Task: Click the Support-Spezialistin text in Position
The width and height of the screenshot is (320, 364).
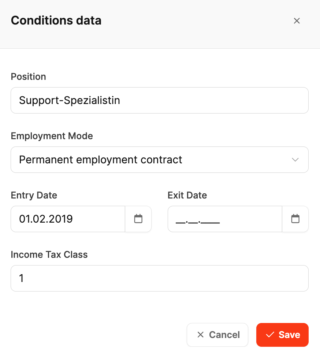Action: tap(70, 100)
